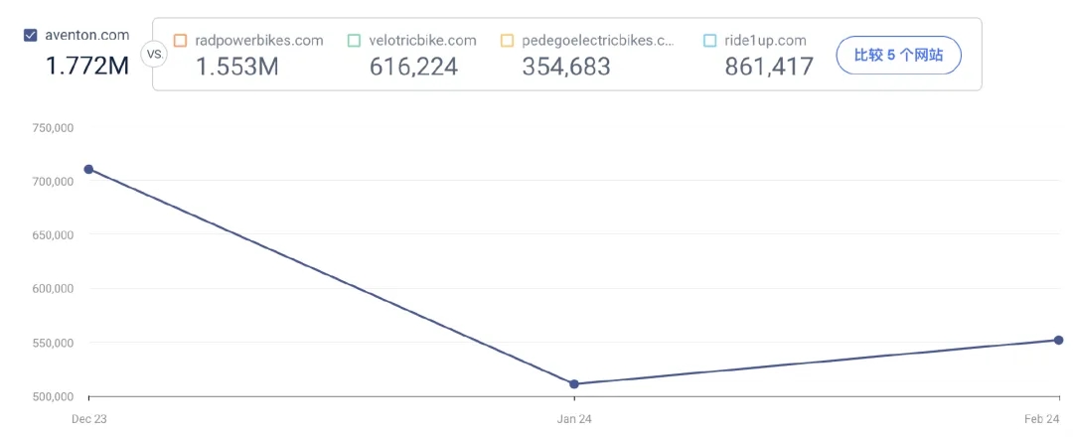Click the Jan 24 axis label

click(x=574, y=419)
